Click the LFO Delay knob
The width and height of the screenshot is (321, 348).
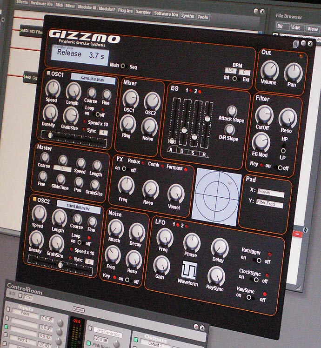220,248
